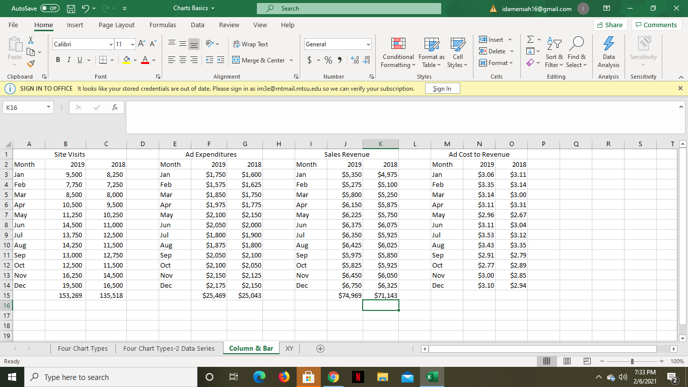The image size is (688, 387).
Task: Apply Comma Style number format
Action: tap(339, 60)
